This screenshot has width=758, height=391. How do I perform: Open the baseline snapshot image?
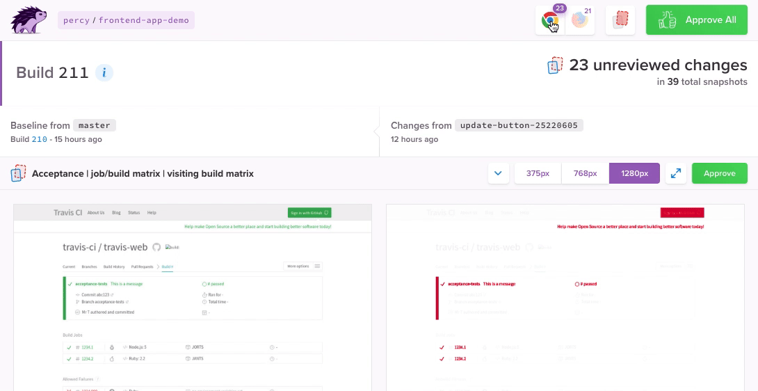(x=193, y=297)
